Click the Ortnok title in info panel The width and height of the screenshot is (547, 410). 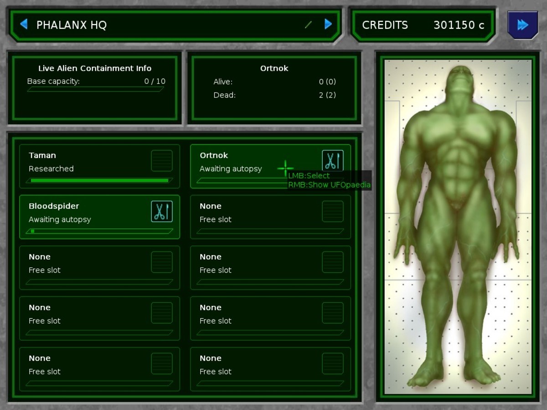click(x=274, y=68)
